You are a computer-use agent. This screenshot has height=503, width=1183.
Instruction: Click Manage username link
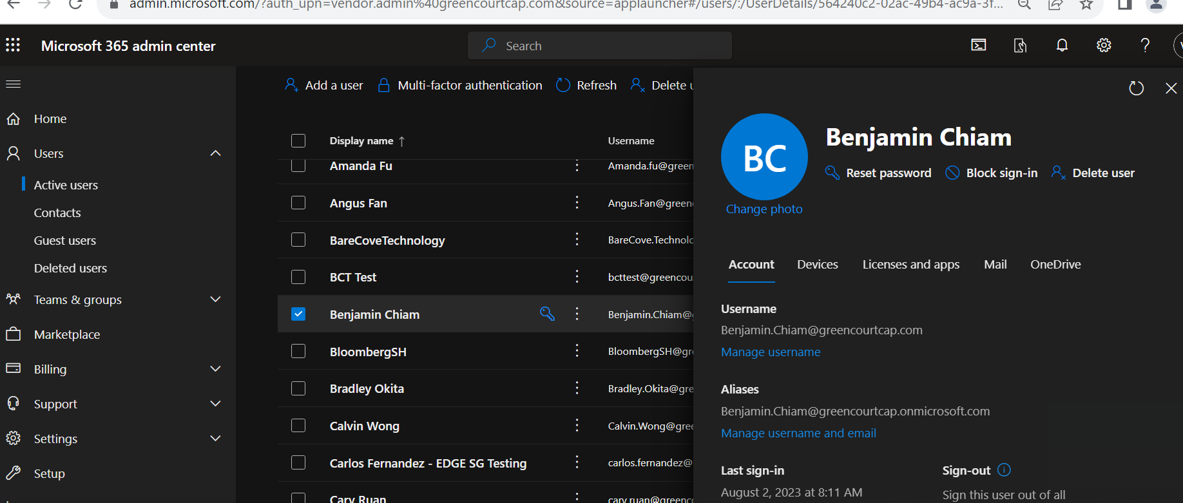(771, 352)
